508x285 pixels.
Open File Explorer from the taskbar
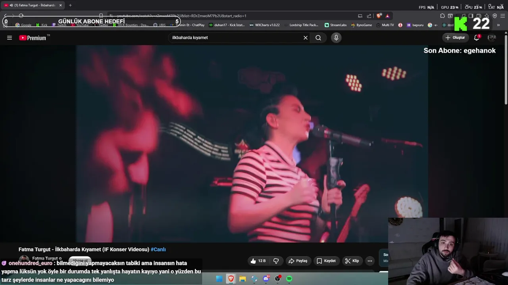tap(242, 279)
